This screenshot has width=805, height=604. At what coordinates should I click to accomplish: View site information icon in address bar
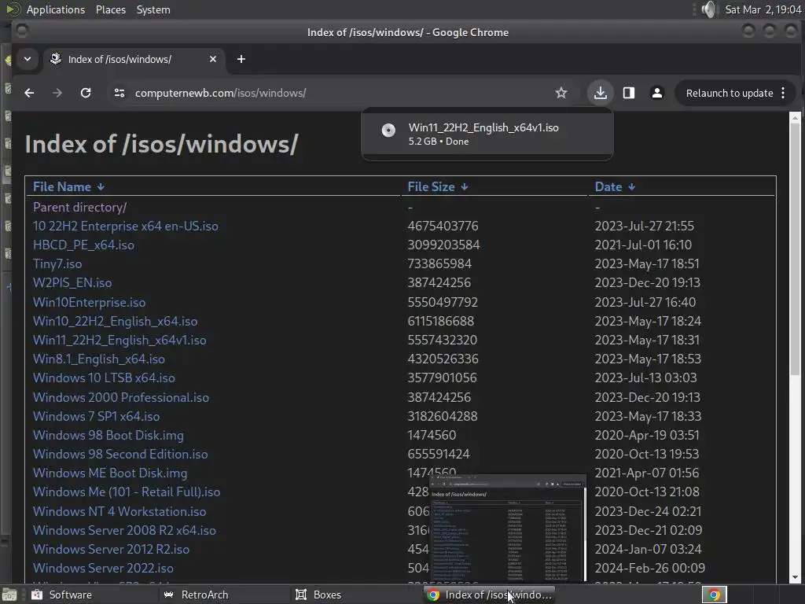coord(119,93)
